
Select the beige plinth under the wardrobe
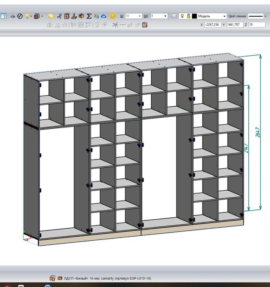[141, 232]
